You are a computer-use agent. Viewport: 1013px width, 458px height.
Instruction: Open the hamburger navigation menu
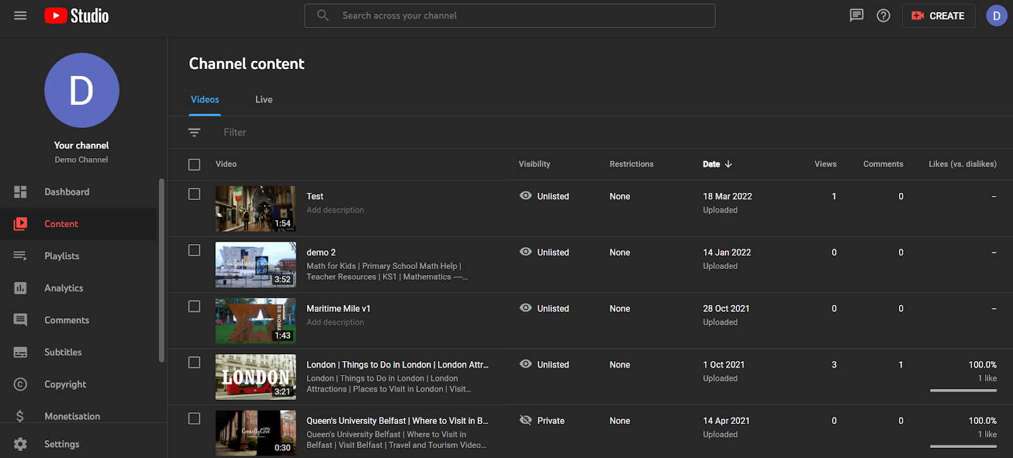20,16
